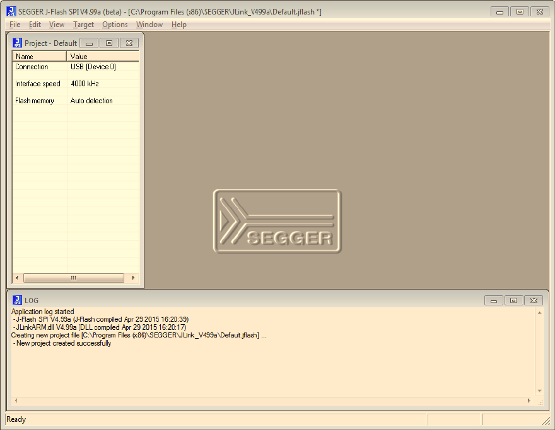
Task: Click LOG panel horizontal scroll right arrow
Action: (x=529, y=400)
